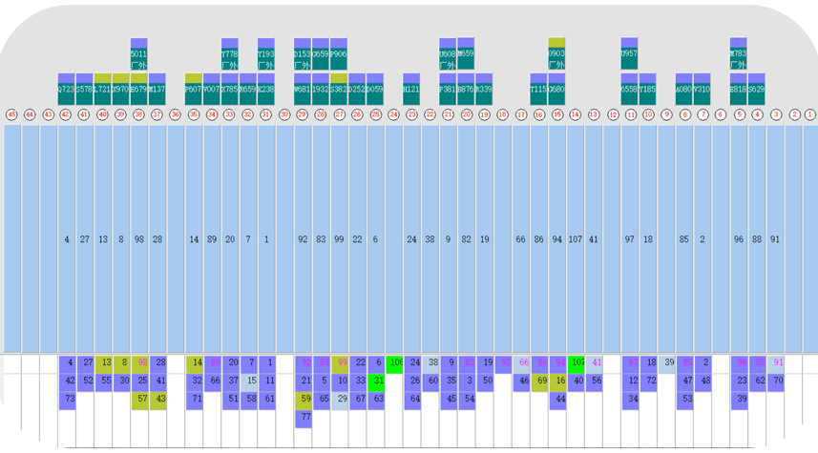Screen dimensions: 818x453
Task: Click the S629 vehicle block
Action: tap(756, 89)
